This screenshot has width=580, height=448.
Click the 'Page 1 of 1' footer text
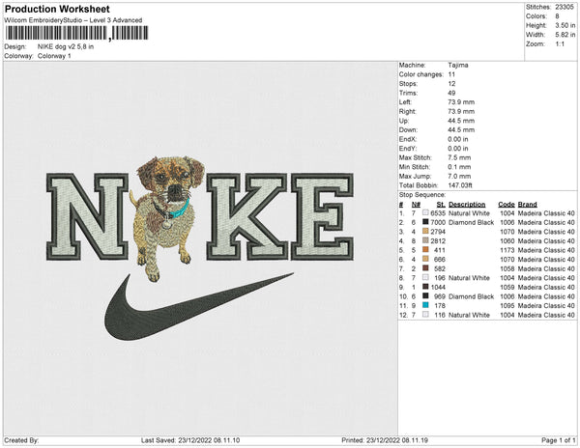(558, 440)
